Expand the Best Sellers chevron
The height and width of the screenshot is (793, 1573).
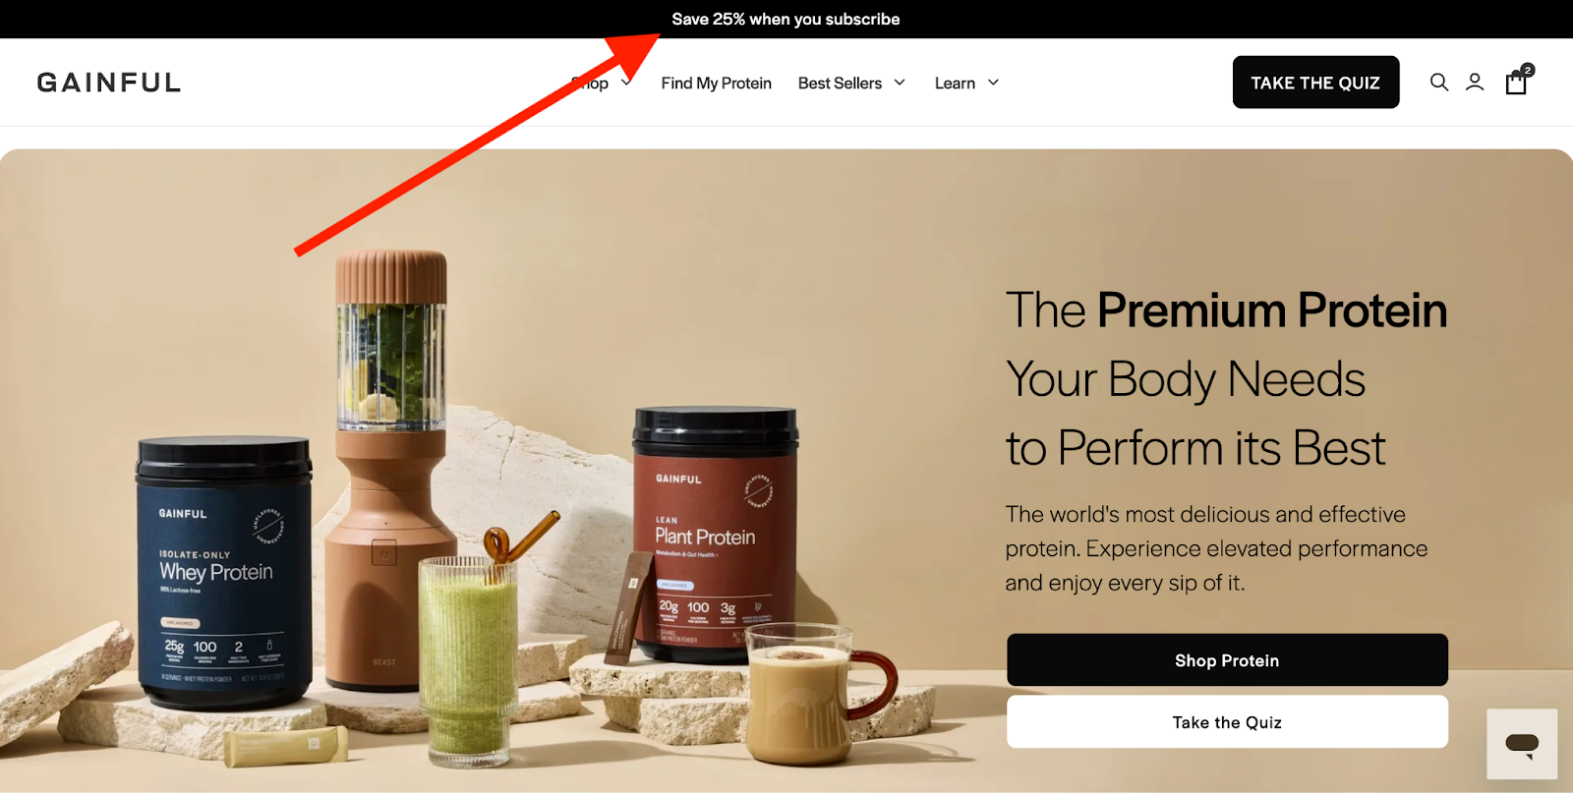click(900, 83)
